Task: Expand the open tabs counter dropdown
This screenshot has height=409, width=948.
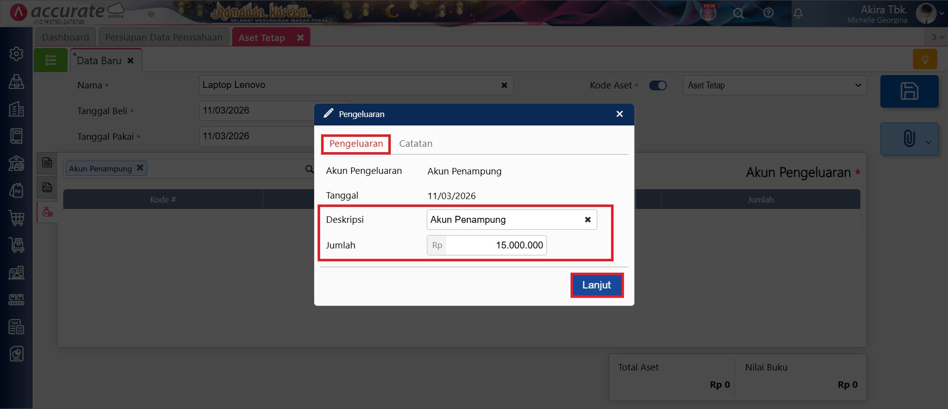Action: click(x=937, y=37)
